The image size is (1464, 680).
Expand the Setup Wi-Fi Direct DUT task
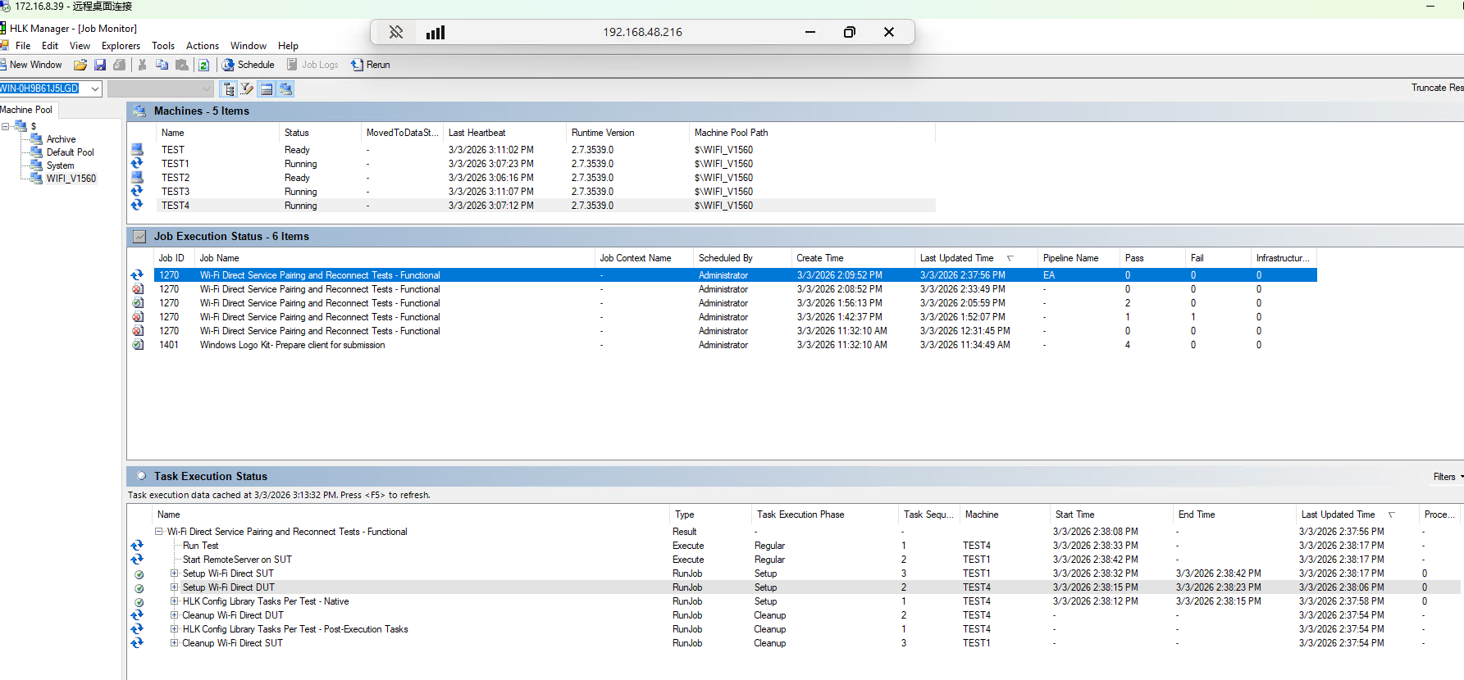(x=174, y=587)
